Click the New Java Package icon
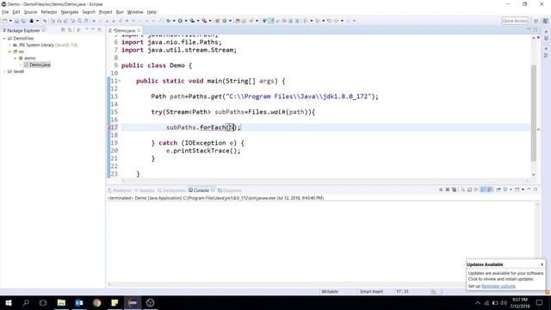The height and width of the screenshot is (310, 551). click(x=218, y=21)
